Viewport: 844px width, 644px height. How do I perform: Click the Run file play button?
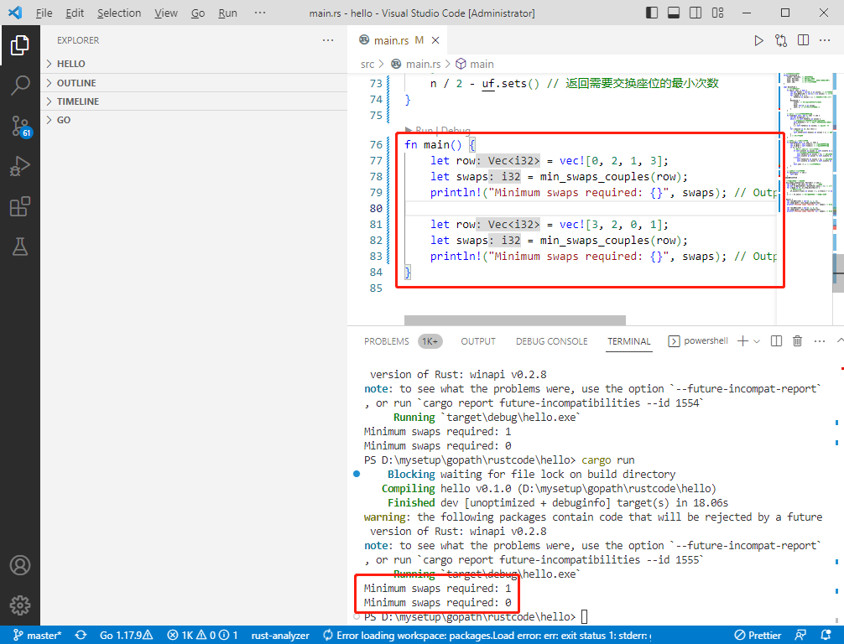[758, 40]
